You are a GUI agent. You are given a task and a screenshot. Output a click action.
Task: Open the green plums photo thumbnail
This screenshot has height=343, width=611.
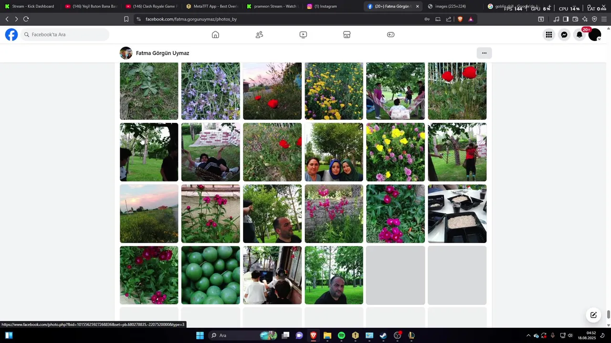pos(211,275)
